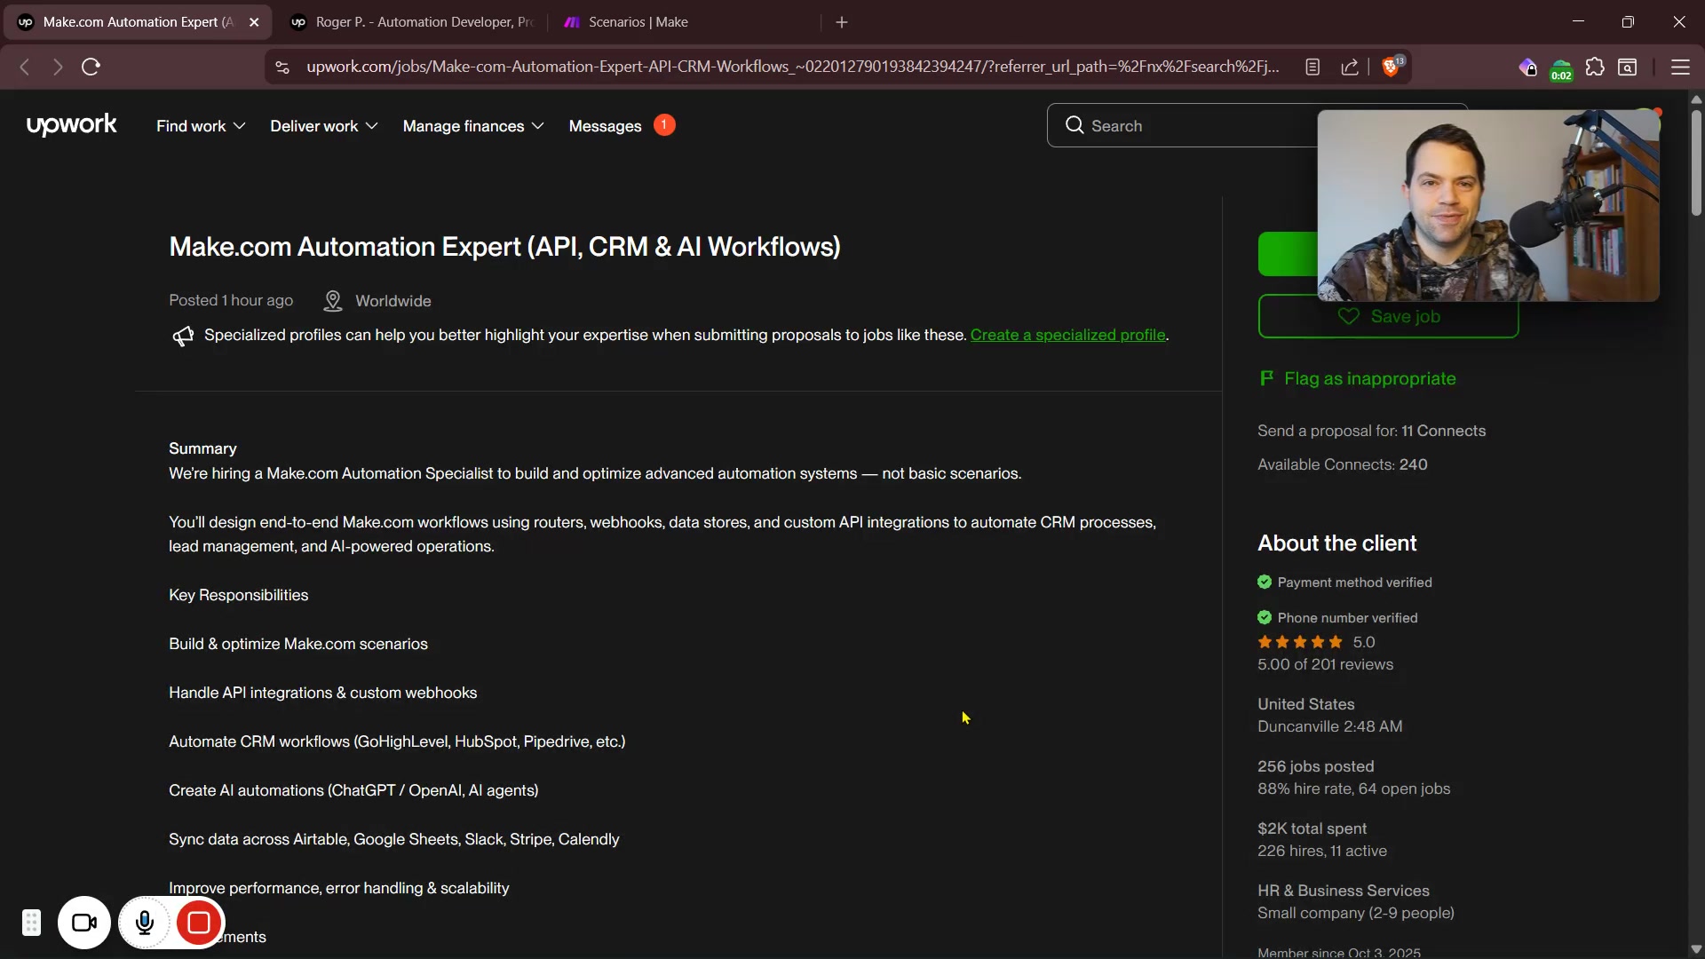Open the Brave hamburger menu

1680,67
